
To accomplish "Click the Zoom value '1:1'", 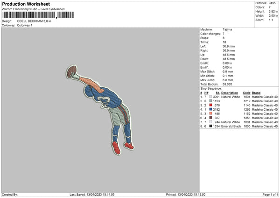I will coord(271,20).
